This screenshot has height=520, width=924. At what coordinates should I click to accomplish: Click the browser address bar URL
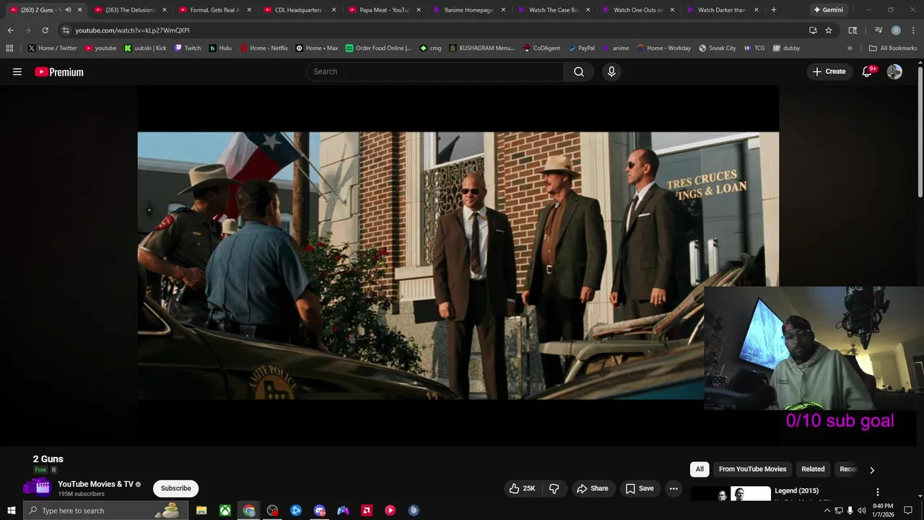coord(132,30)
